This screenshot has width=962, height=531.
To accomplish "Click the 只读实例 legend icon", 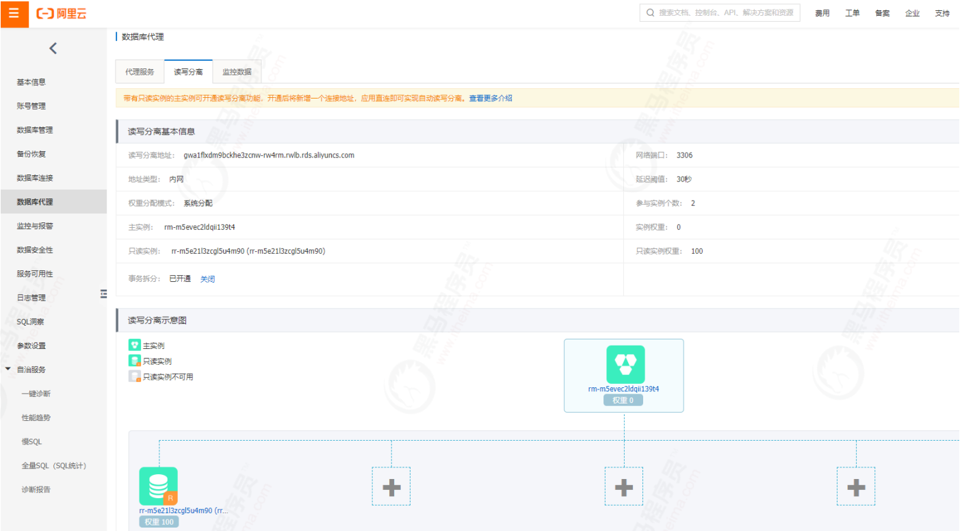I will point(134,361).
